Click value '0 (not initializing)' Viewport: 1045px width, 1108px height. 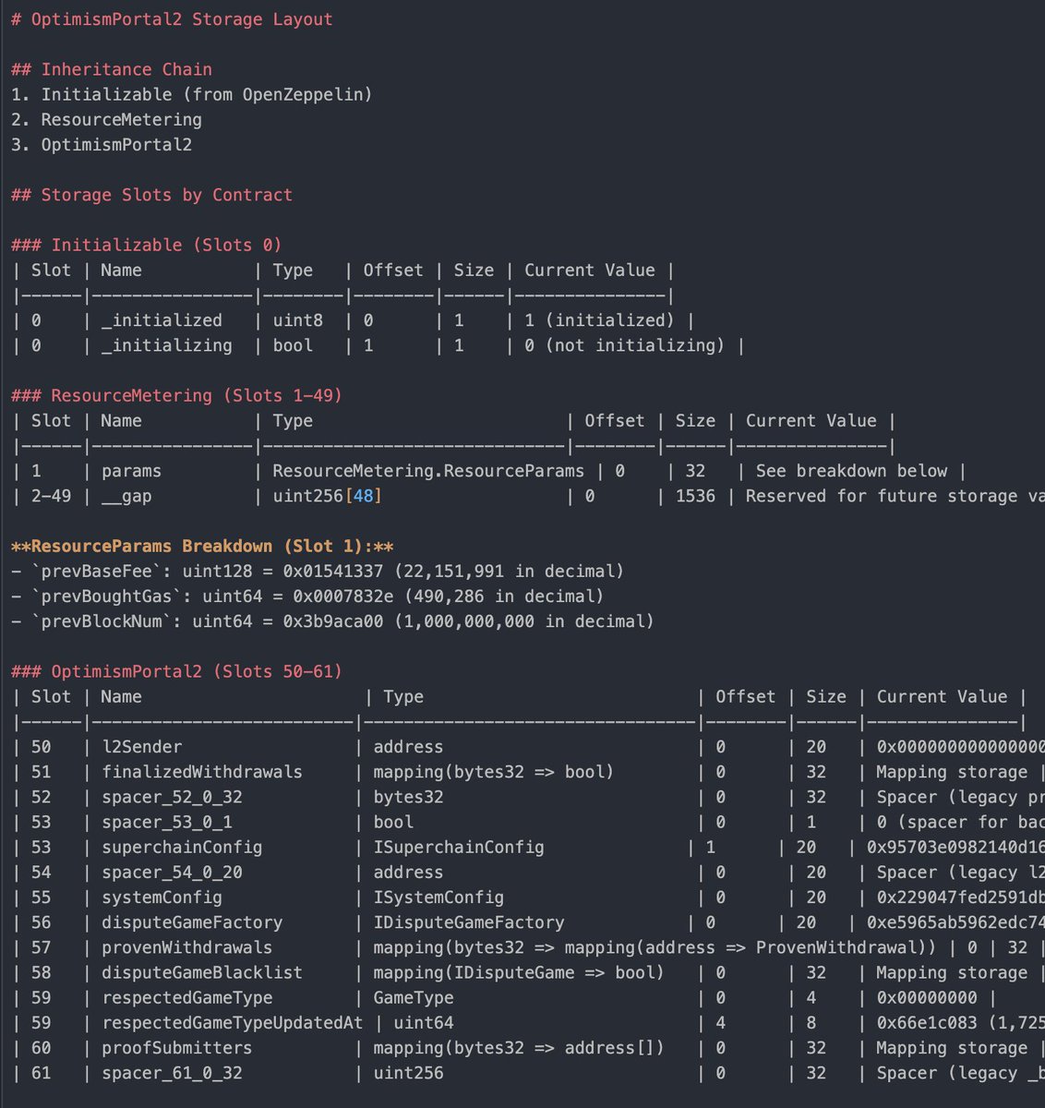(x=624, y=345)
